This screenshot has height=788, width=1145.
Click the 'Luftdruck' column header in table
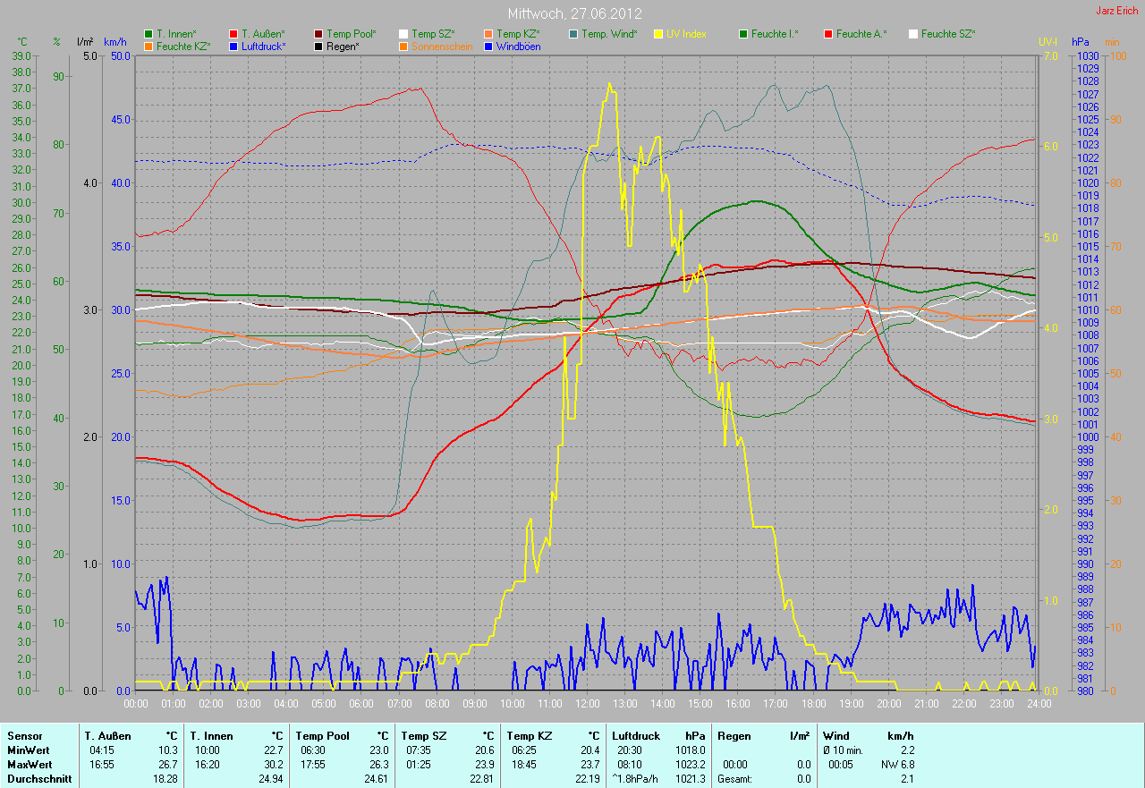tap(636, 736)
